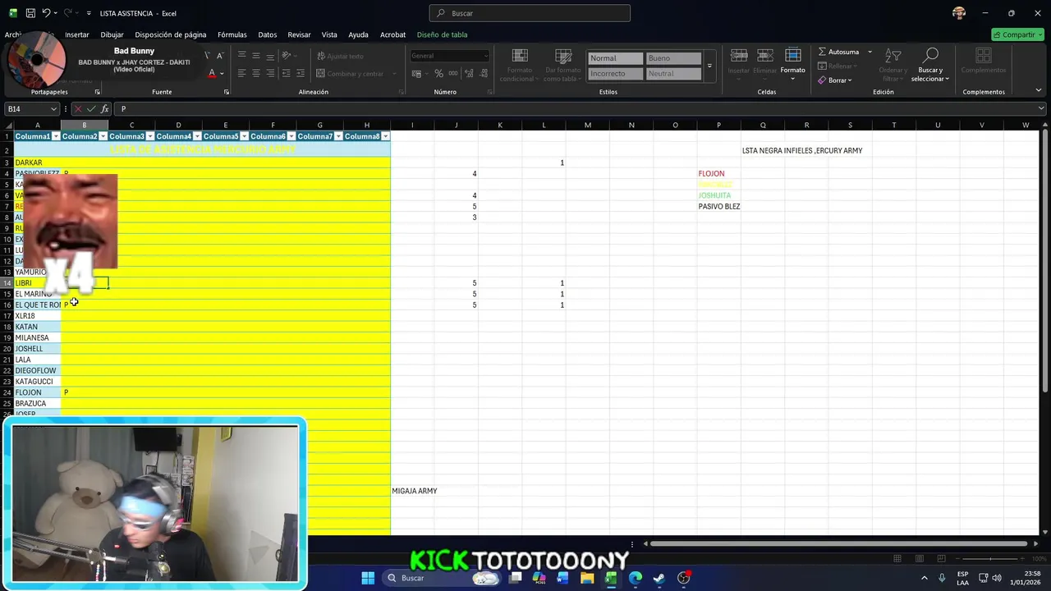1051x591 pixels.
Task: Expand the formula bar chevron
Action: 1041,108
